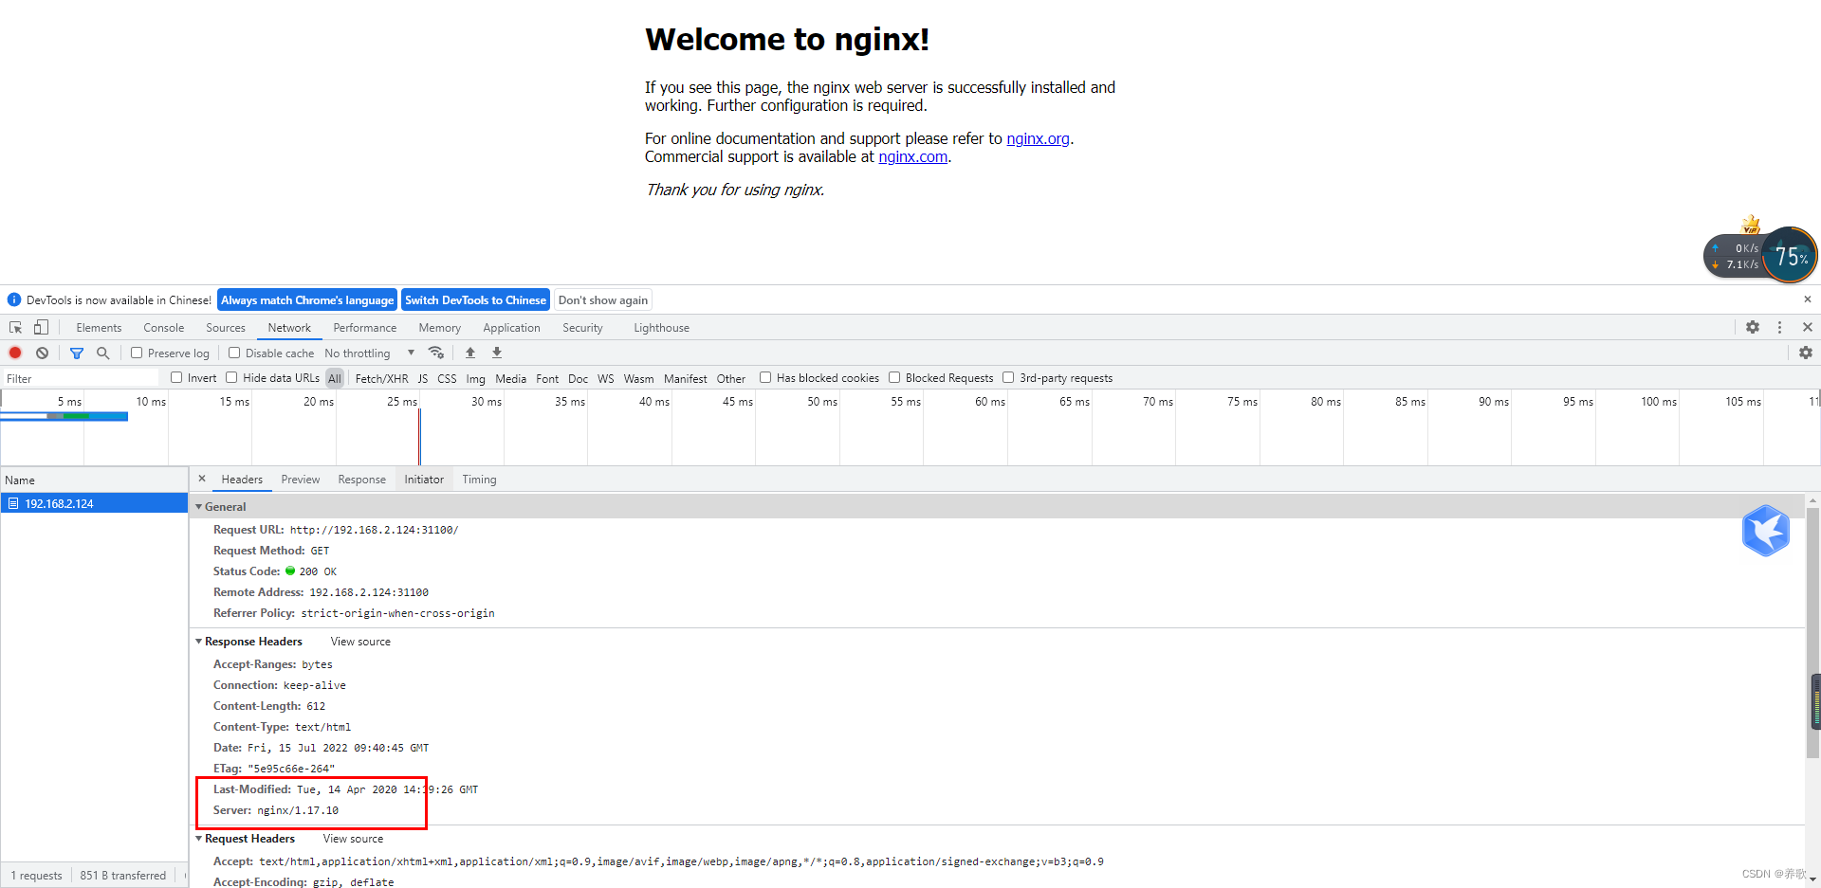
Task: Show the Preview tab of the request
Action: tap(301, 480)
